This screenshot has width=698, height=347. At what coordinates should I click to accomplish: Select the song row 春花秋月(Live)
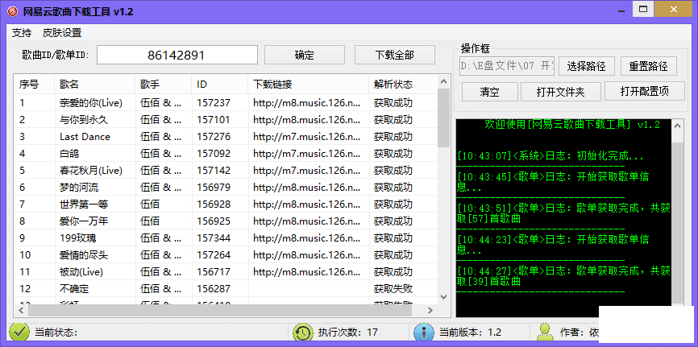tap(226, 171)
